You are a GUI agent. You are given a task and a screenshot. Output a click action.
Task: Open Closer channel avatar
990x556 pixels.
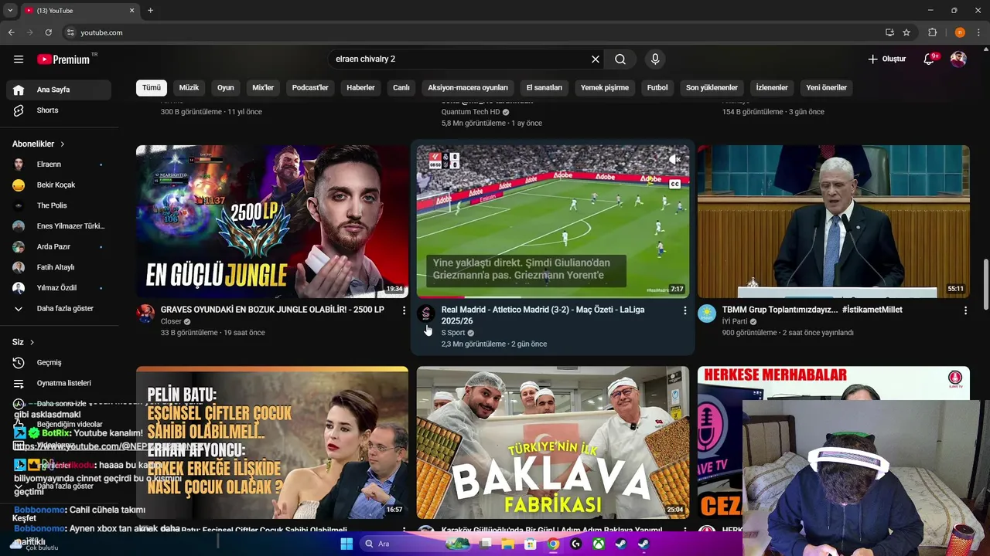[145, 314]
